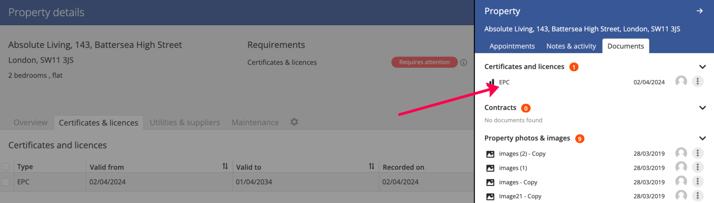This screenshot has height=203, width=714.
Task: Open the images - Copy file
Action: pyautogui.click(x=518, y=182)
